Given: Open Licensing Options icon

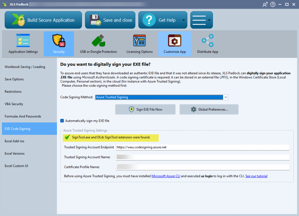Looking at the screenshot, I should coord(139,41).
